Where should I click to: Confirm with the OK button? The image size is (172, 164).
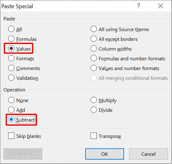(x=105, y=154)
